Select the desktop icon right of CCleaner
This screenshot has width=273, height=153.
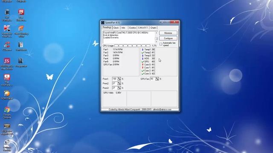tap(21, 46)
